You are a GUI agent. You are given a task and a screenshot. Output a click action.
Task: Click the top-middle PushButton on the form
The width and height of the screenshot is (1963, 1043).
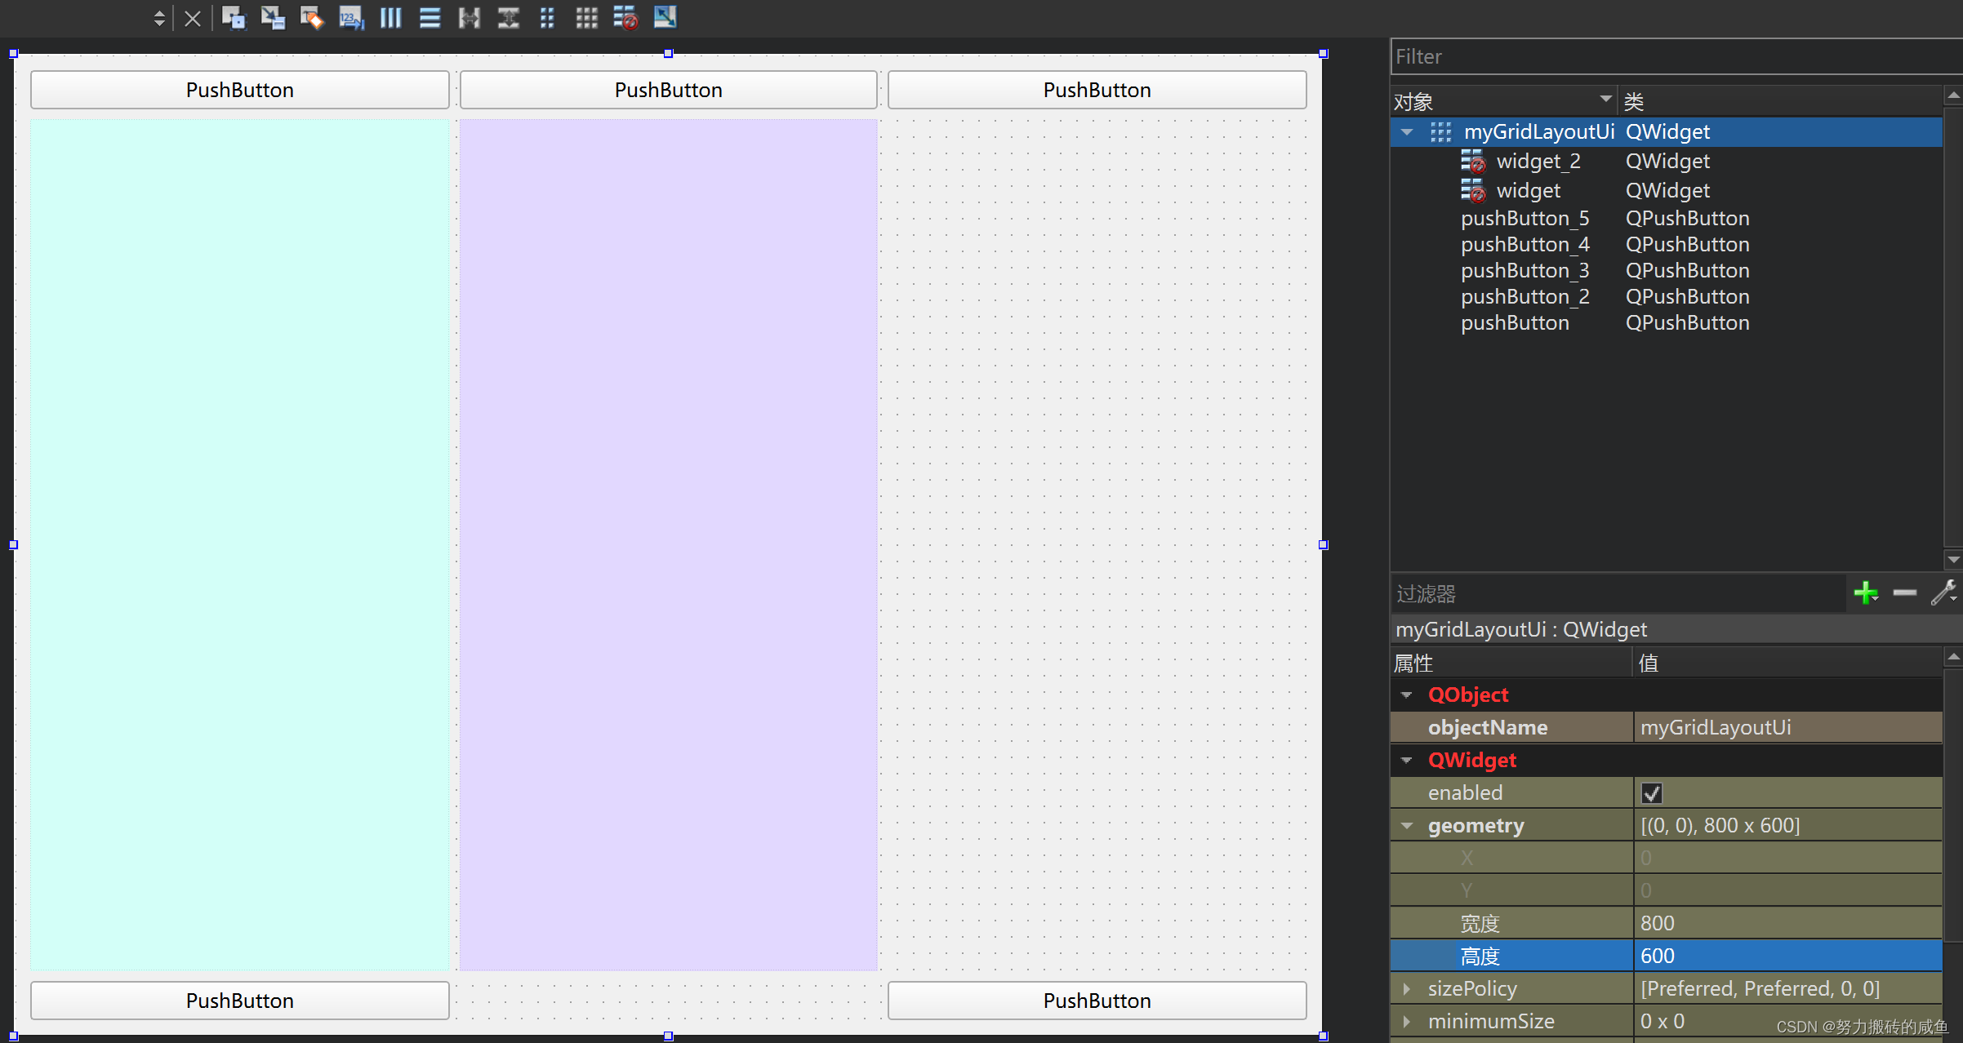(668, 90)
